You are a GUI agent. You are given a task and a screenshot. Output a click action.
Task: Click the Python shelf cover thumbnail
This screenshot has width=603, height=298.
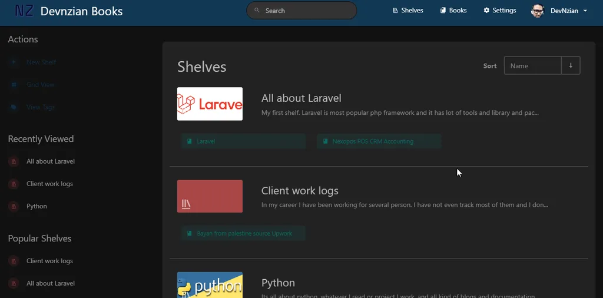[x=210, y=285]
